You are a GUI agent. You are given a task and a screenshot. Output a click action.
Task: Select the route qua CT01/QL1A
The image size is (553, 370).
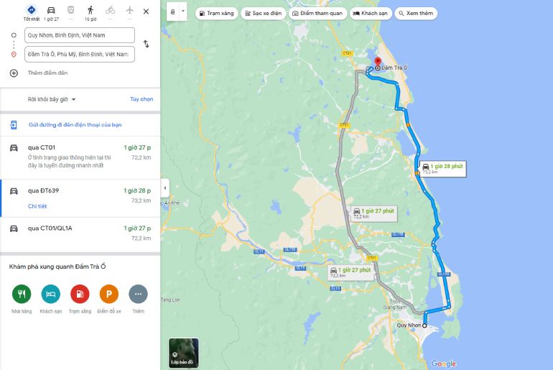point(80,233)
